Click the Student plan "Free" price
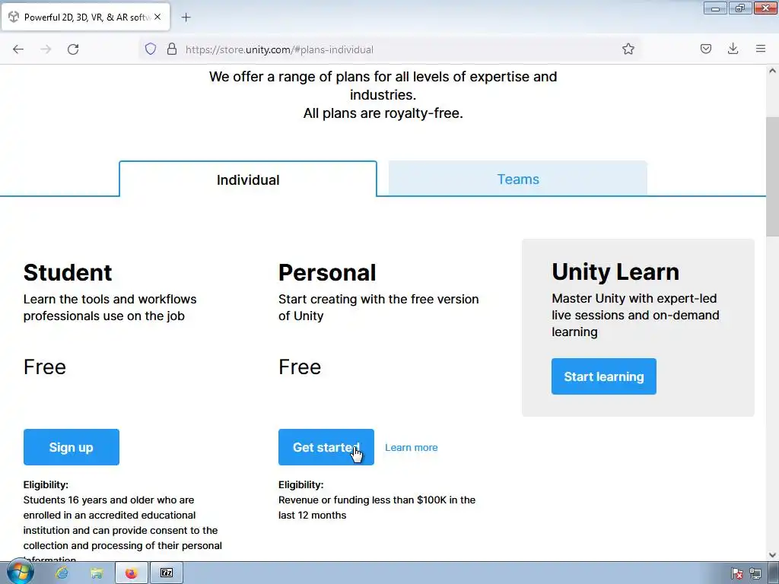This screenshot has height=584, width=779. pyautogui.click(x=45, y=367)
